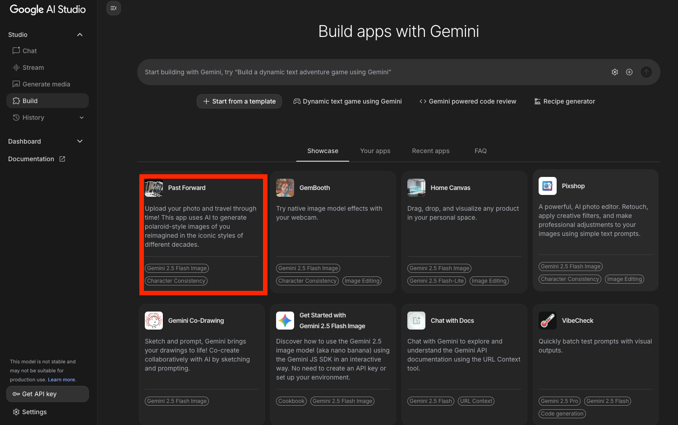Open the Gemini Co-Drawing title

point(196,321)
